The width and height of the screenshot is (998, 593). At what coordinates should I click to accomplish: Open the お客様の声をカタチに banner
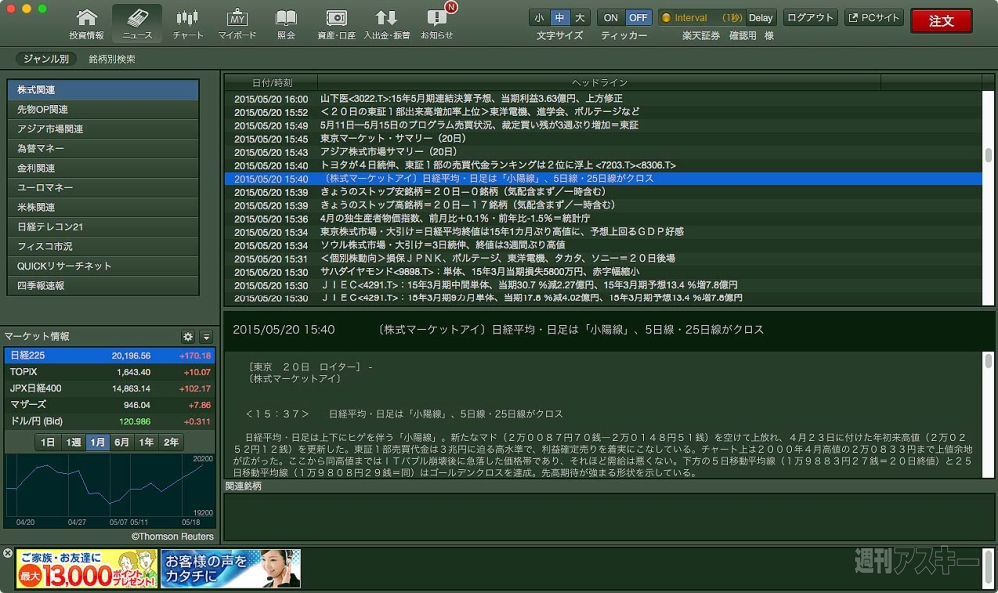tap(231, 569)
